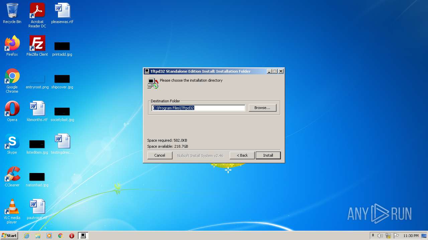Select the societylast.jpg file
The width and height of the screenshot is (428, 240).
[62, 114]
